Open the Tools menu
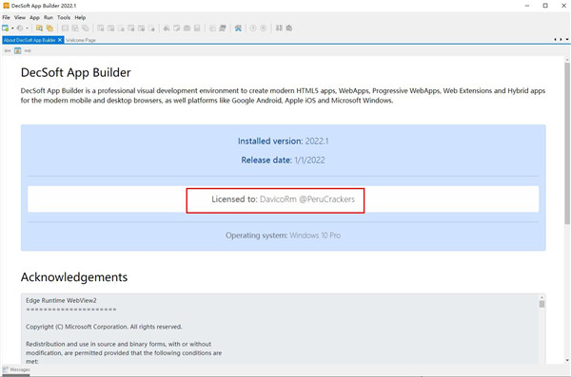The image size is (571, 377). coord(64,17)
